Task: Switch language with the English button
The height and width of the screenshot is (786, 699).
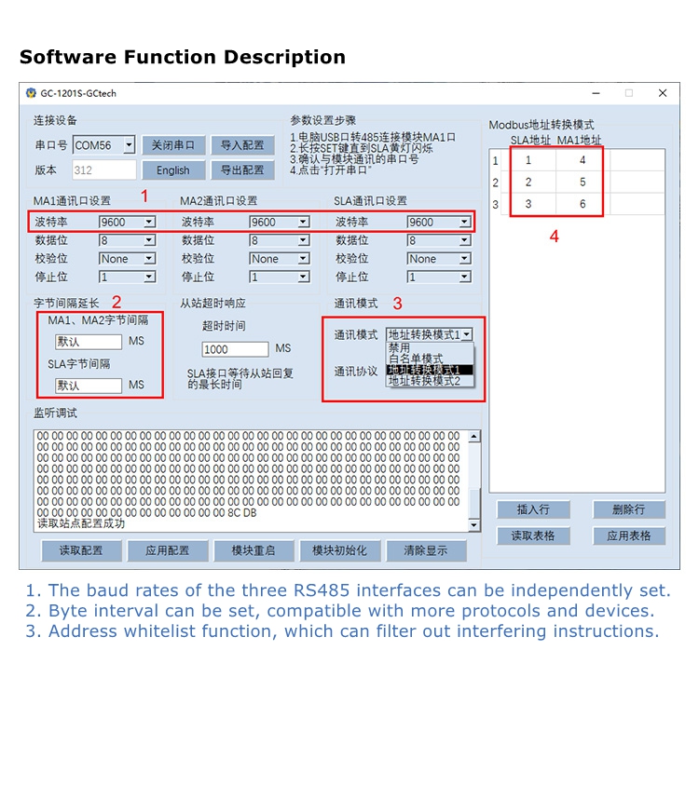Action: coord(172,170)
